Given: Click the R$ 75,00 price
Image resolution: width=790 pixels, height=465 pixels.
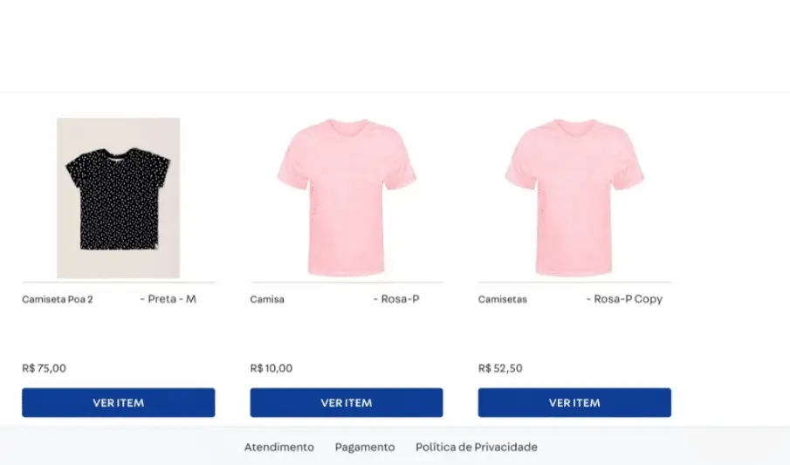Looking at the screenshot, I should pyautogui.click(x=44, y=368).
